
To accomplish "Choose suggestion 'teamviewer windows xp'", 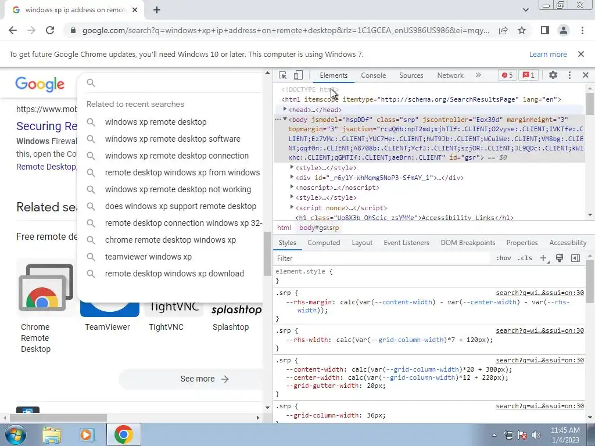I will [x=148, y=257].
